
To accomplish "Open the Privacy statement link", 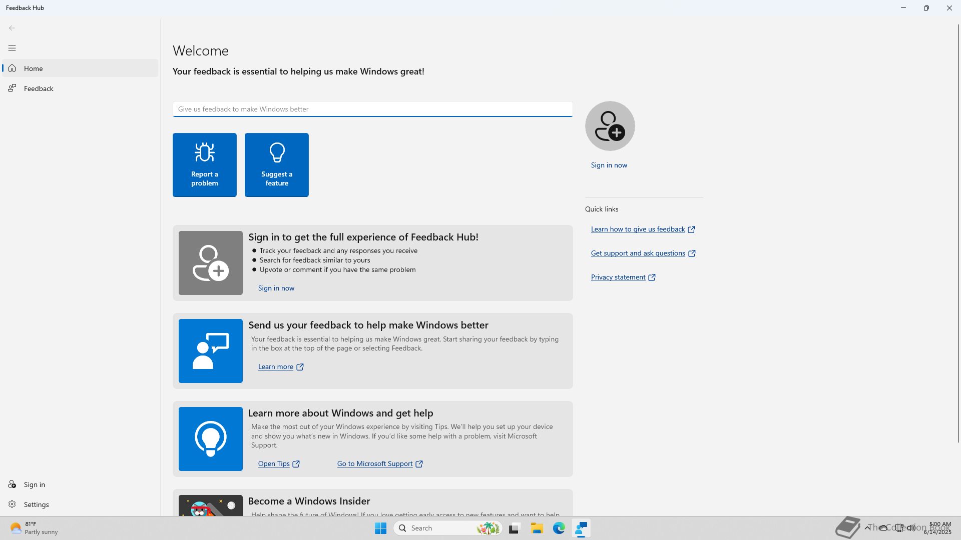I will coord(618,277).
